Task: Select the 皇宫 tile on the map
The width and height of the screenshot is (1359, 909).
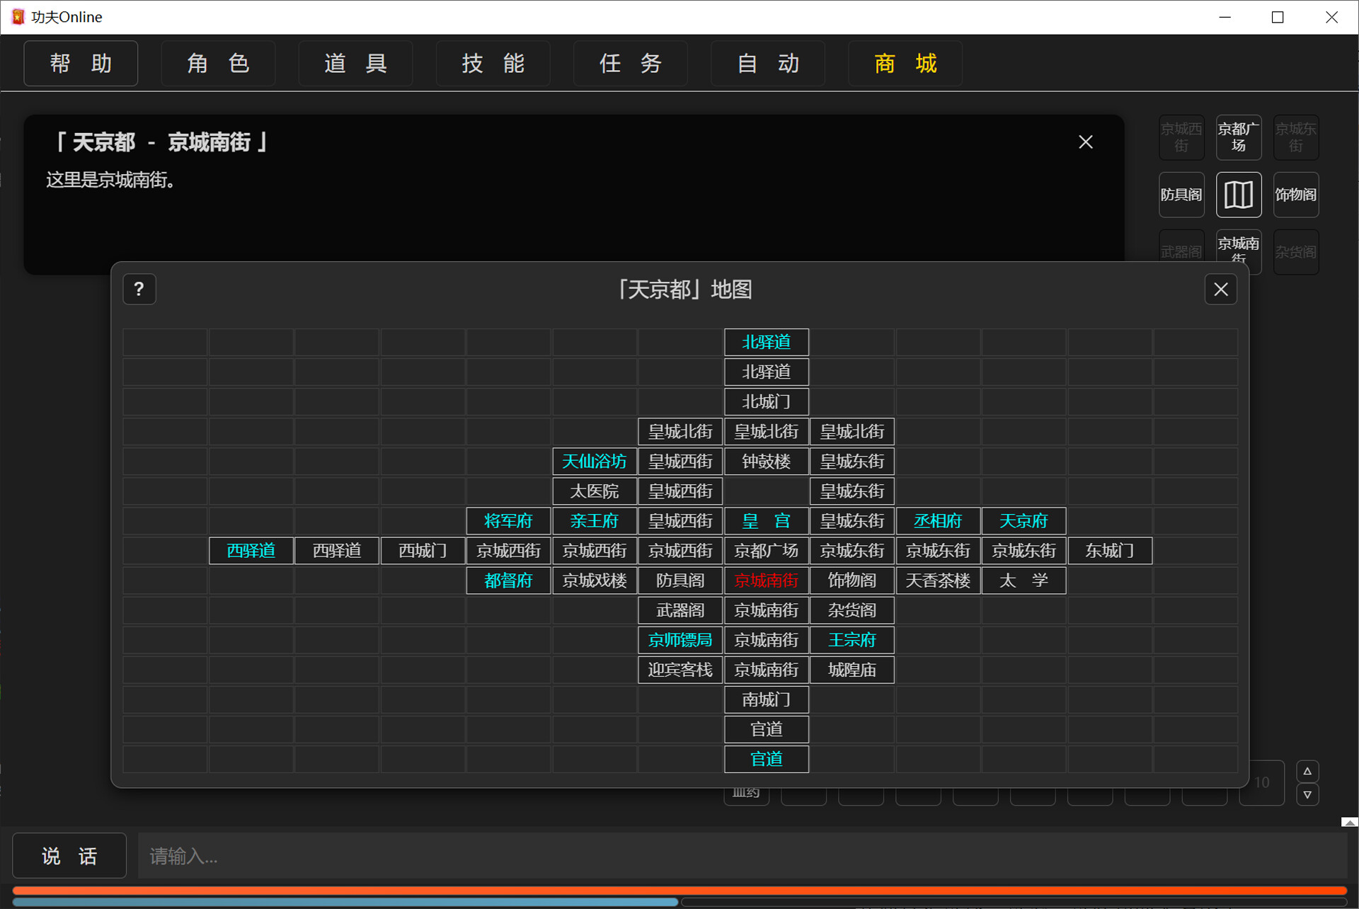Action: [766, 520]
